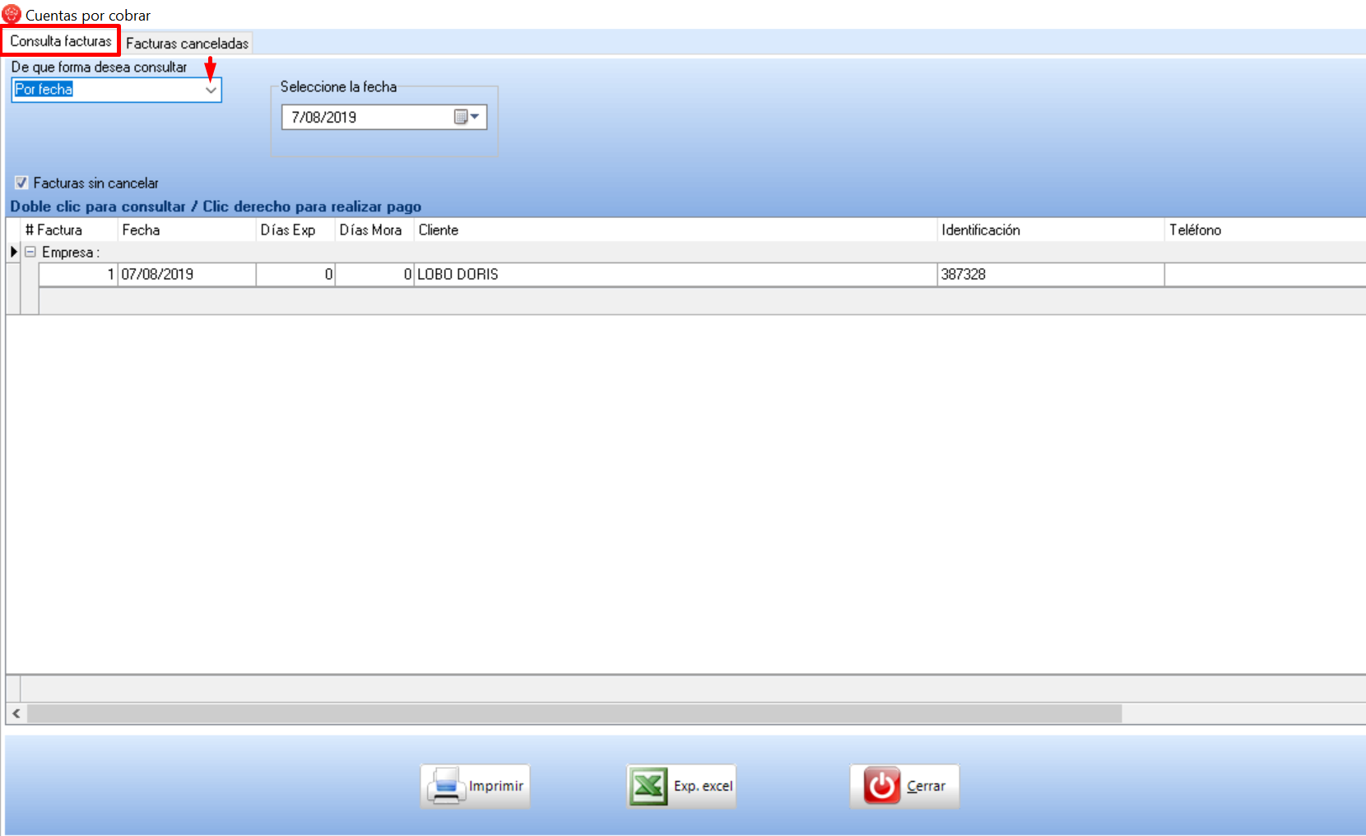Click the printer icon on Imprimir
The width and height of the screenshot is (1366, 836).
tap(445, 787)
